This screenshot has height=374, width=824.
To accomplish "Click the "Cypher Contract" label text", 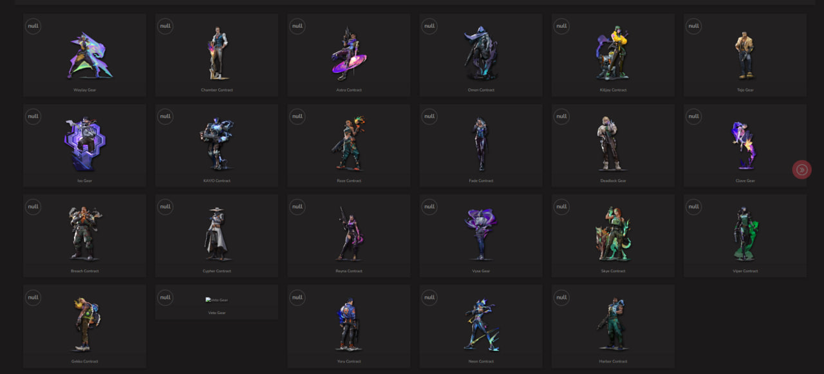I will pos(217,271).
